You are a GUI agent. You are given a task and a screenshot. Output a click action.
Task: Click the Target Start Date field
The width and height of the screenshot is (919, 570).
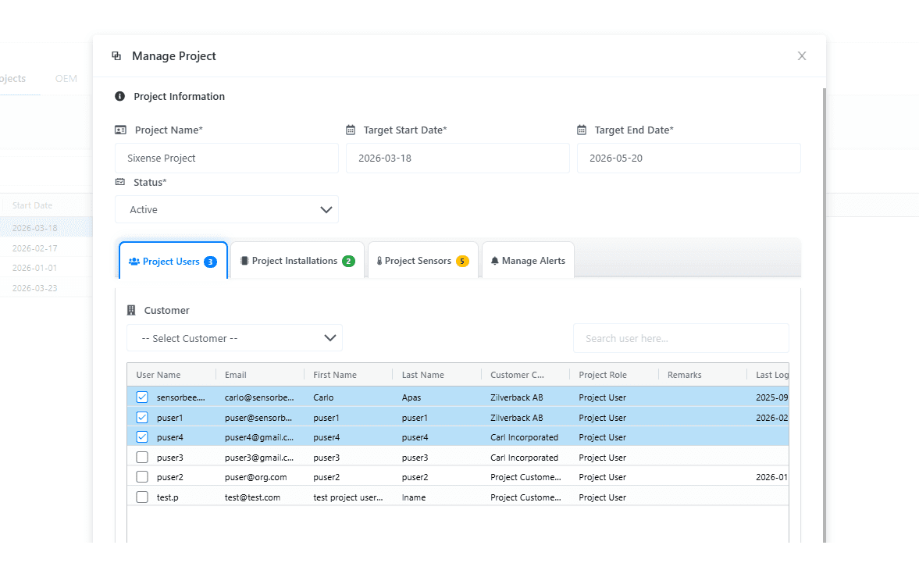point(458,159)
